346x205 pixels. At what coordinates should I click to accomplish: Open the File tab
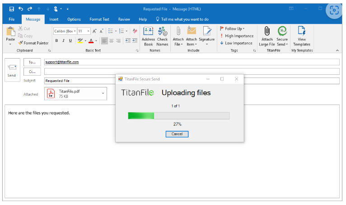tap(12, 19)
